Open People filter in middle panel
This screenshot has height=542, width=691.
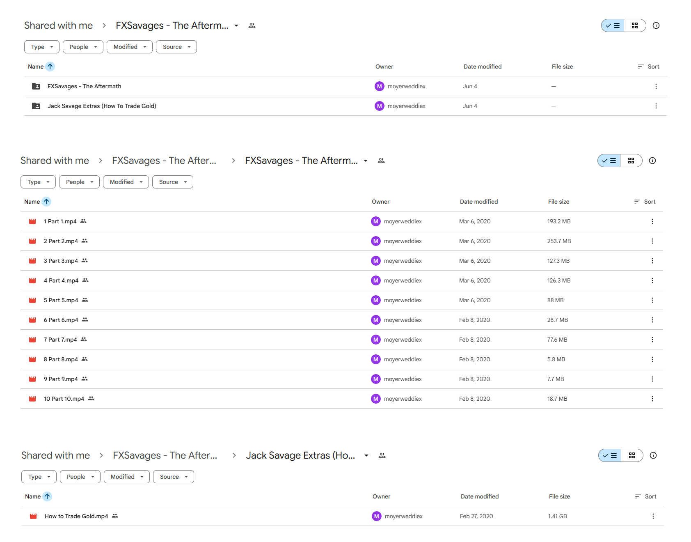[80, 182]
